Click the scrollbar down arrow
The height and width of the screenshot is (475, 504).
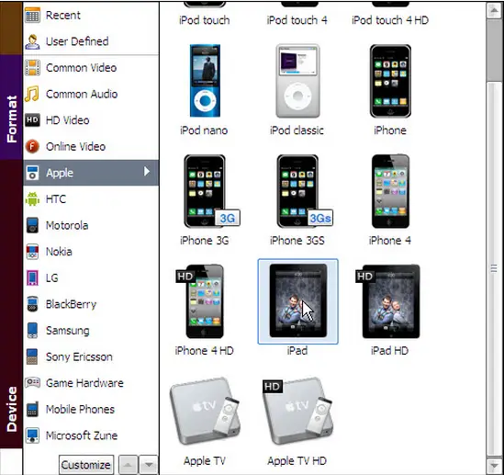(494, 465)
